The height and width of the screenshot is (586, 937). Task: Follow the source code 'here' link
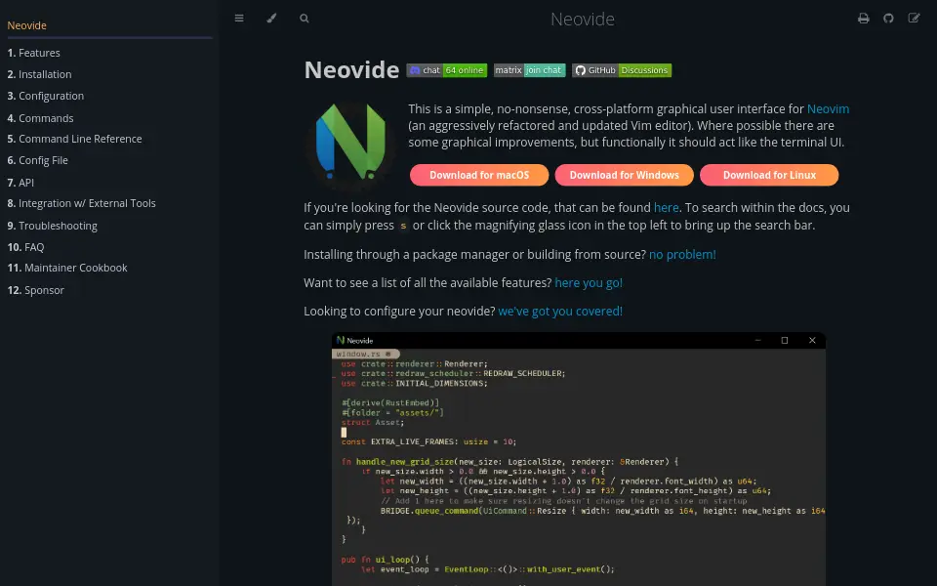coord(666,207)
